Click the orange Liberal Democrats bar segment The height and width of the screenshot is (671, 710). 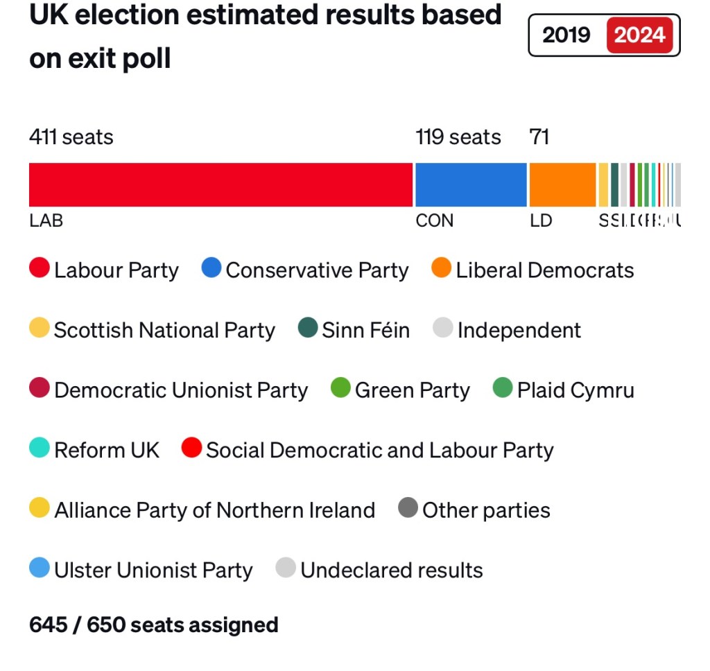[x=562, y=184]
